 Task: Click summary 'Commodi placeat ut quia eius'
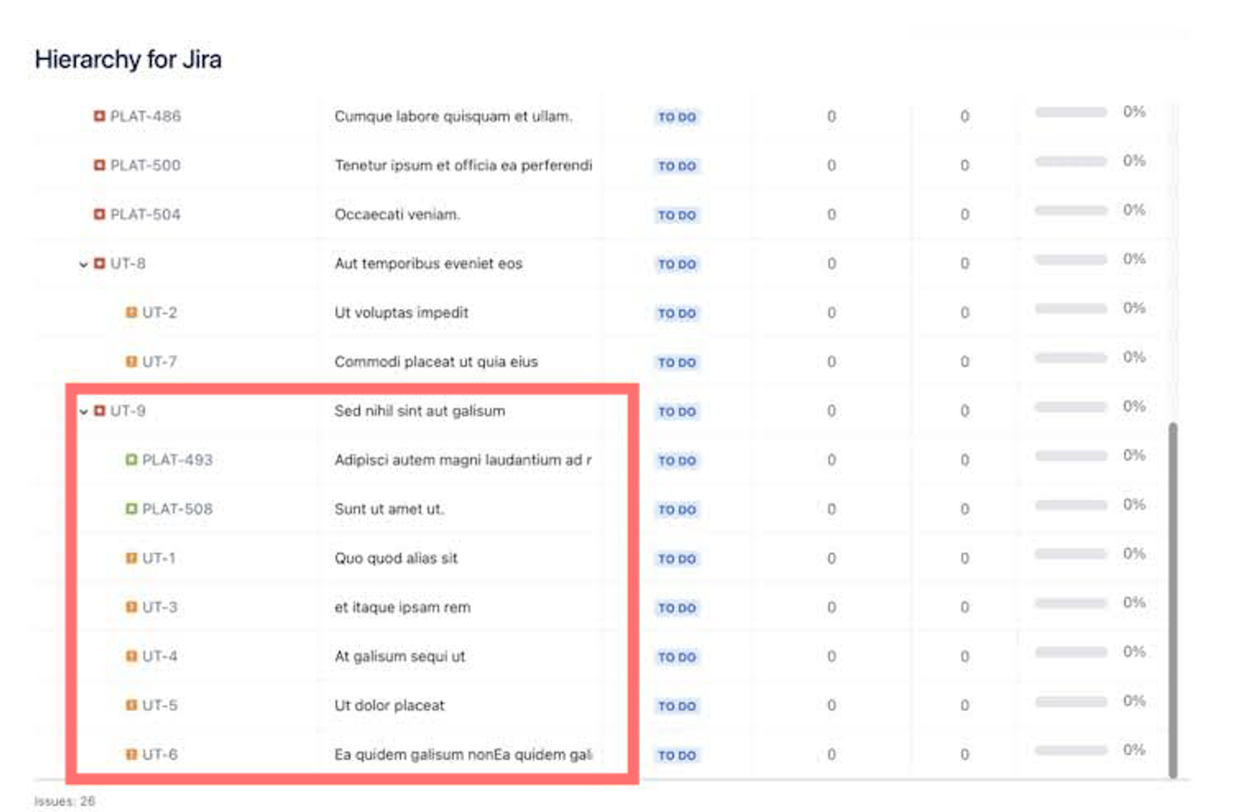click(x=436, y=362)
